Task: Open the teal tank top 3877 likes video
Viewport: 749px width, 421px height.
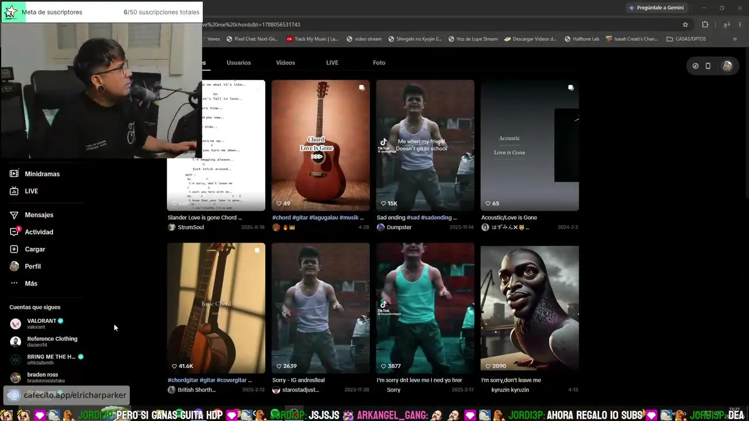Action: pyautogui.click(x=425, y=308)
